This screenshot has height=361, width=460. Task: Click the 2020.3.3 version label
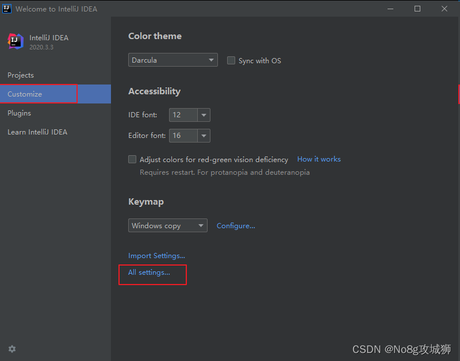click(41, 47)
